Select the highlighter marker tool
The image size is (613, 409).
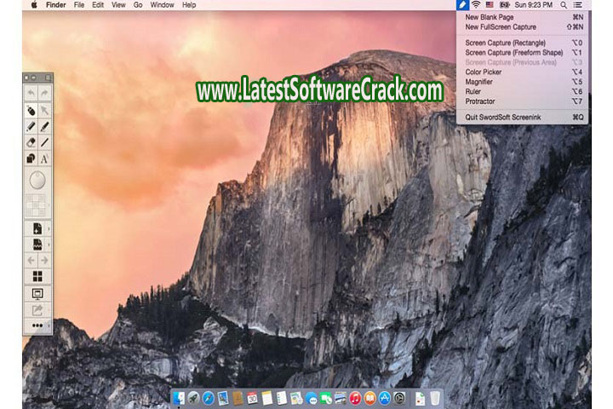(31, 110)
